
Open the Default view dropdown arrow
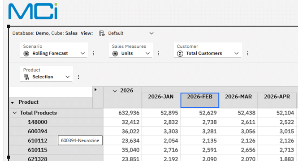[151, 34]
